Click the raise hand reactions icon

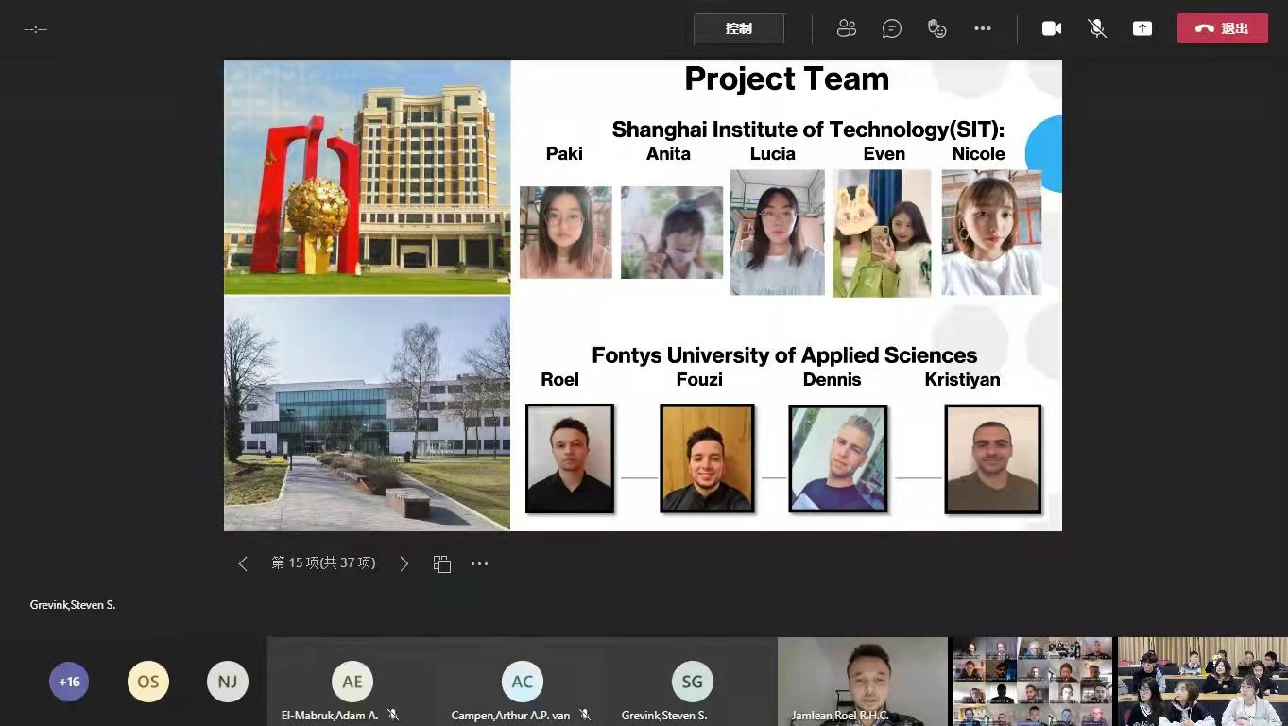936,28
